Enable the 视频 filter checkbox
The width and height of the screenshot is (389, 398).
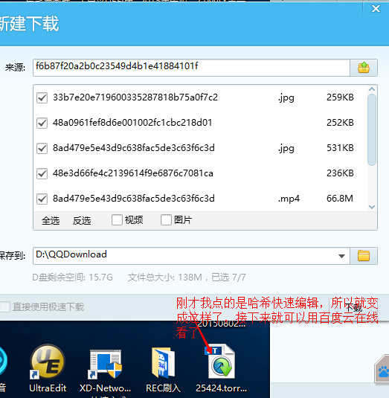[117, 219]
